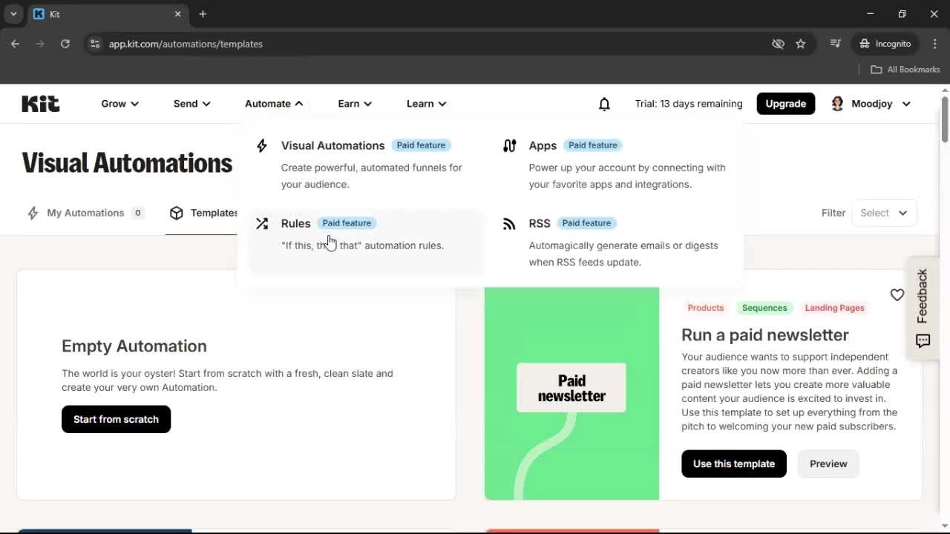Screen dimensions: 950x534
Task: Favorite the paid newsletter template with the heart
Action: point(897,294)
